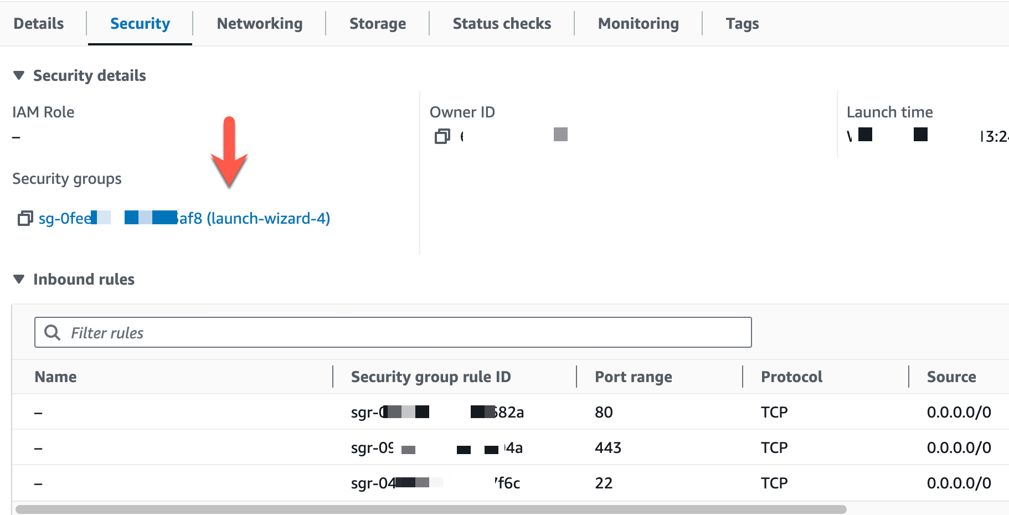Open the Tags tab

[x=742, y=23]
